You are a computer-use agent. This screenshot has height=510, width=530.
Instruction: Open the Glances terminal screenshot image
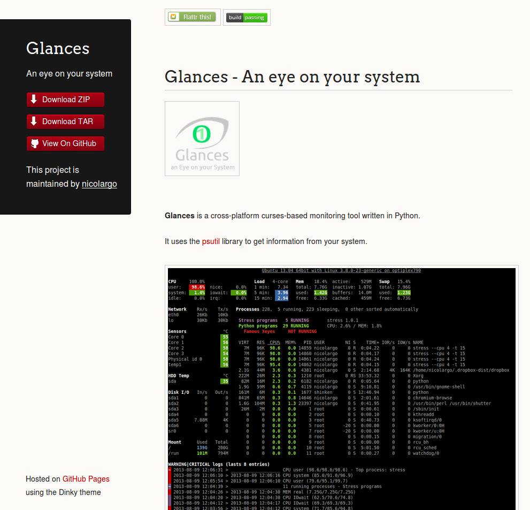click(341, 388)
